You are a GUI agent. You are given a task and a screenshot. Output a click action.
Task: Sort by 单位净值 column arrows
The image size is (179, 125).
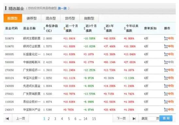pos(44,28)
